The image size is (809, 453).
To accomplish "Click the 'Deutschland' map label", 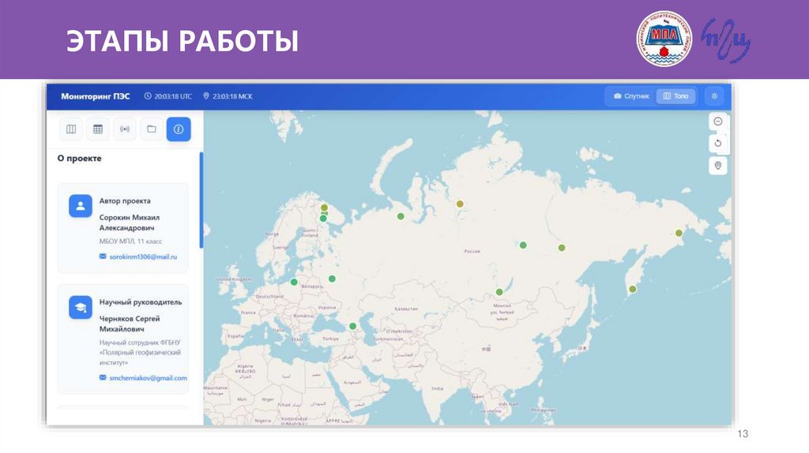I will click(270, 297).
